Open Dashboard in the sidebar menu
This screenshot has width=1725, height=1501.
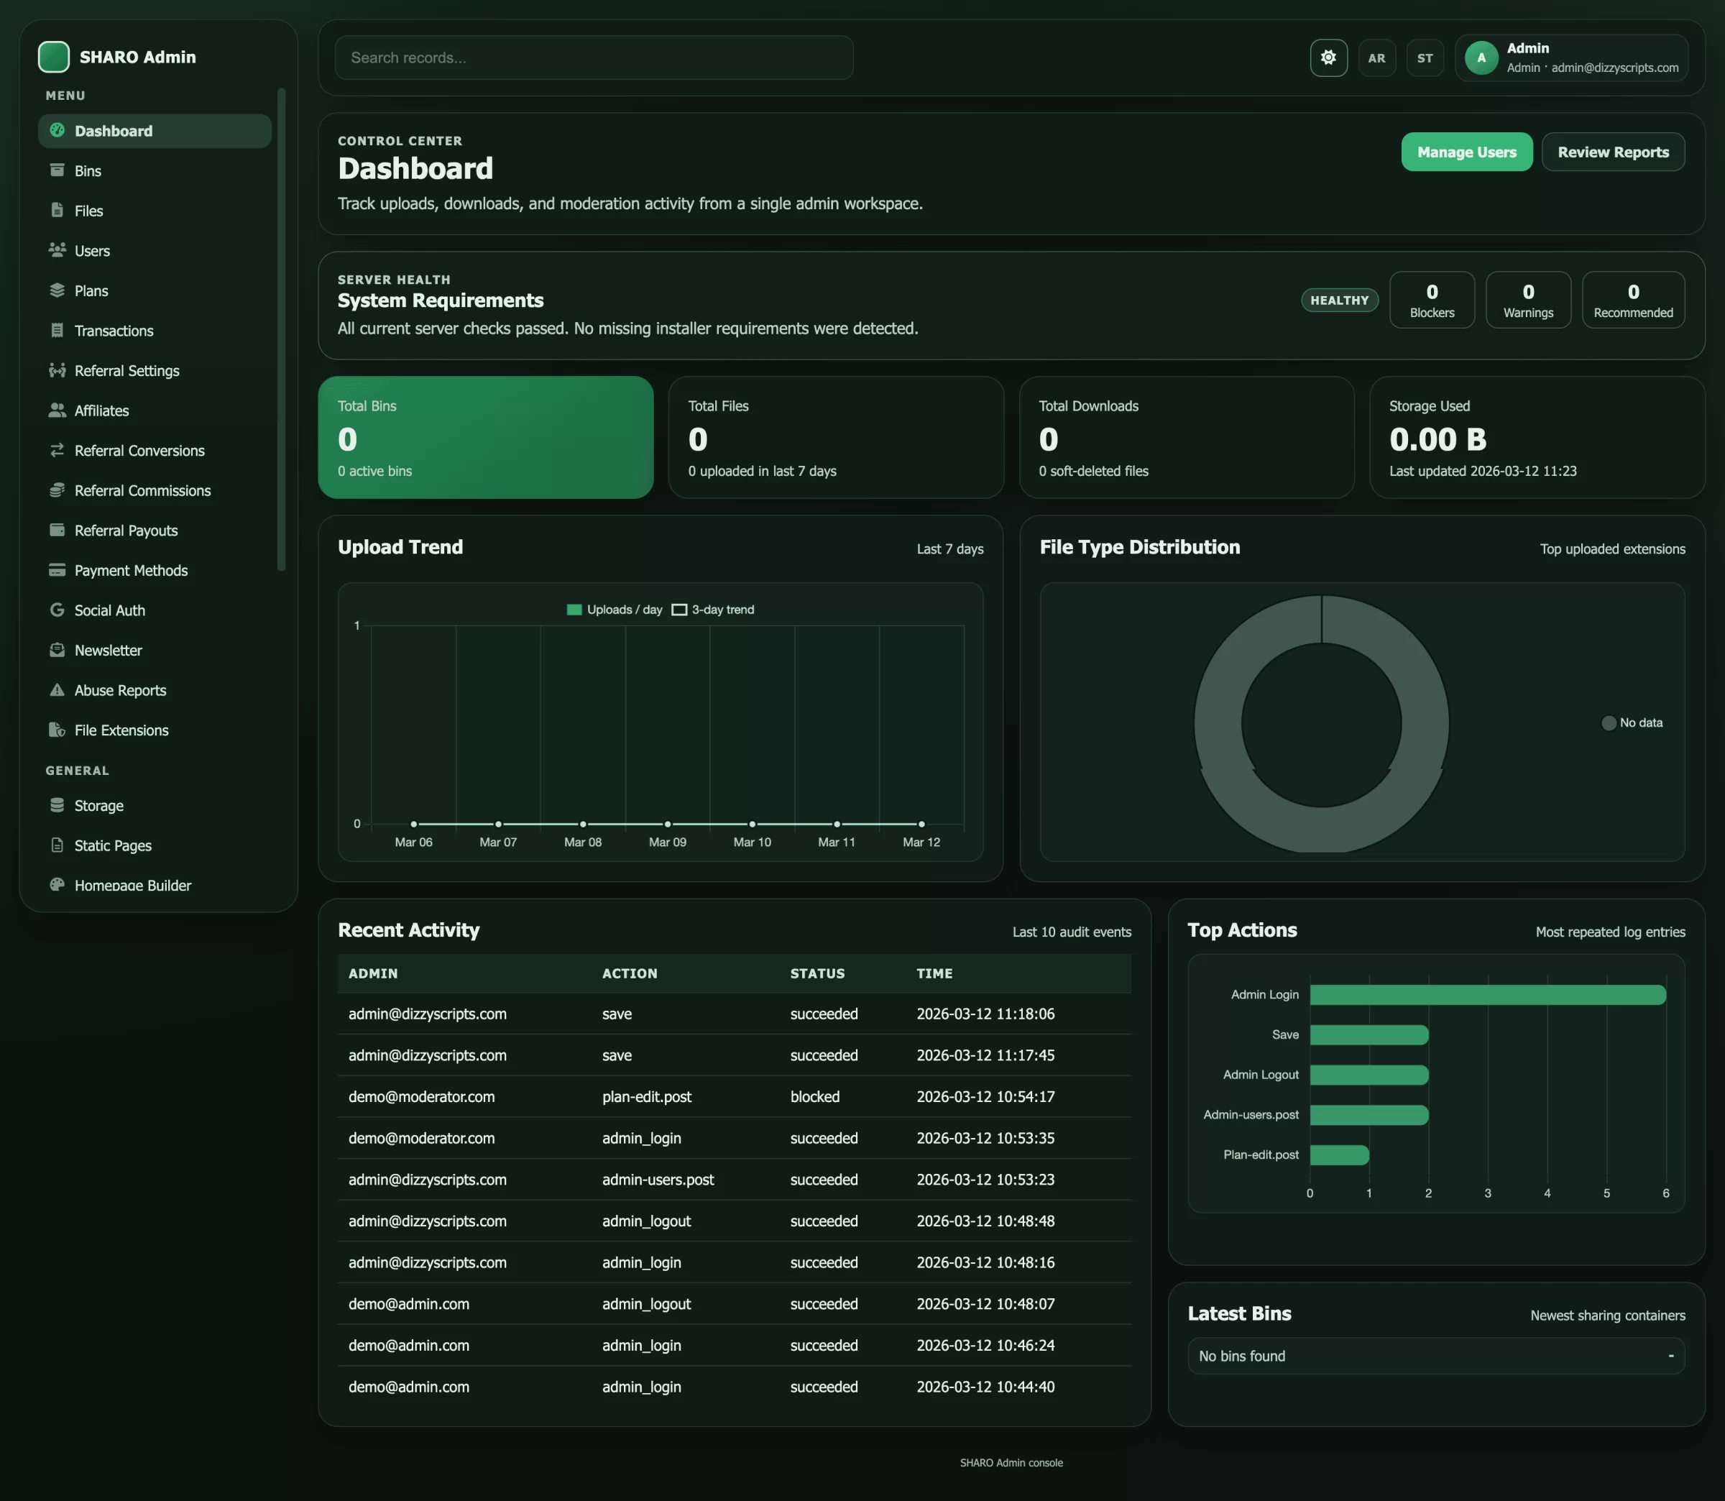click(155, 131)
